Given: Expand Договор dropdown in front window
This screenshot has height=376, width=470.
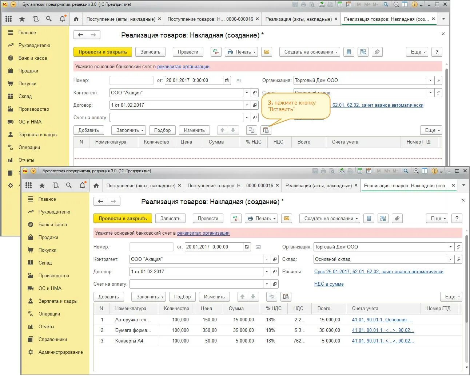Looking at the screenshot, I should pos(267,271).
